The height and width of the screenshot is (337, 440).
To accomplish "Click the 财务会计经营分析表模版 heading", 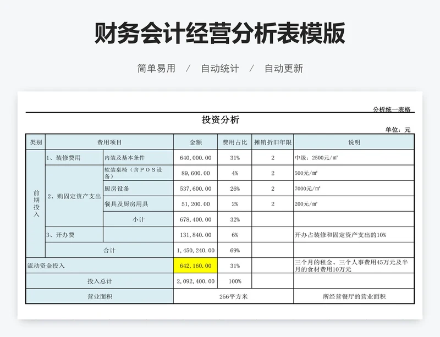I will point(219,33).
